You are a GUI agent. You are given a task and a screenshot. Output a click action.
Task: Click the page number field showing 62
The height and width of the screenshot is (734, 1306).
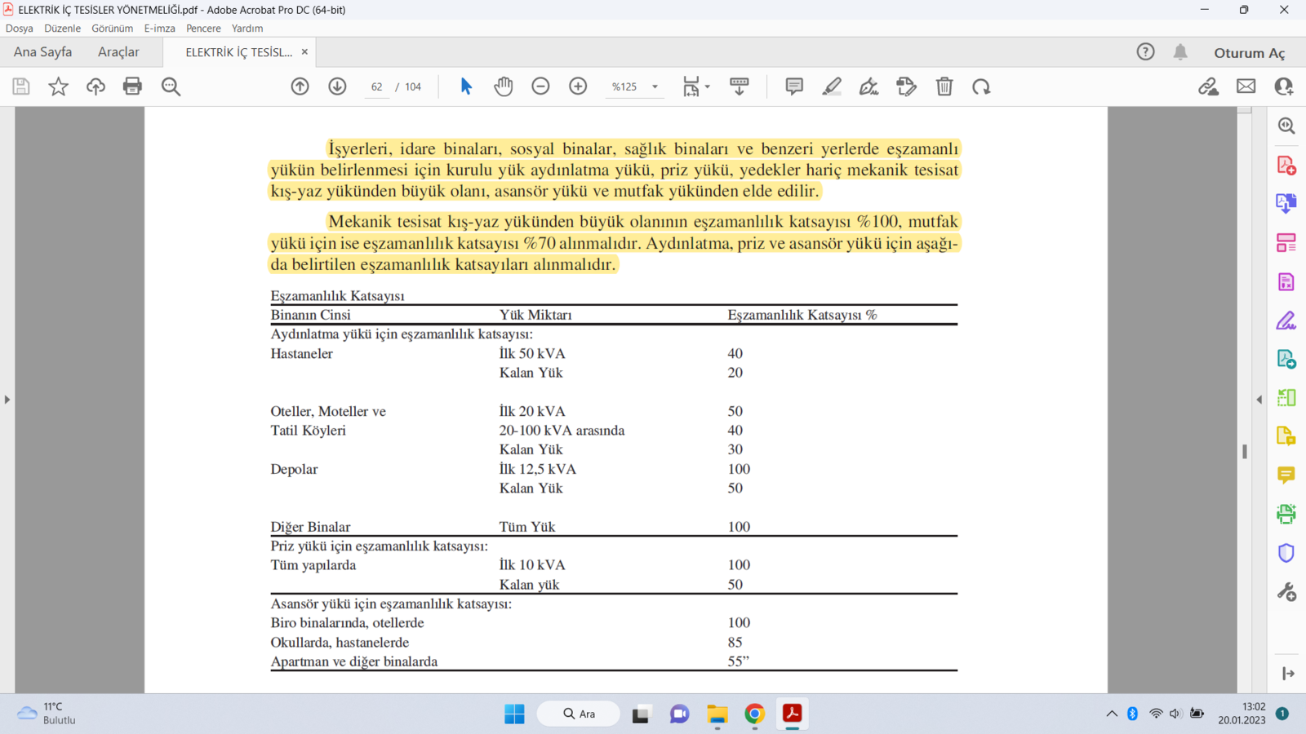[x=377, y=86]
